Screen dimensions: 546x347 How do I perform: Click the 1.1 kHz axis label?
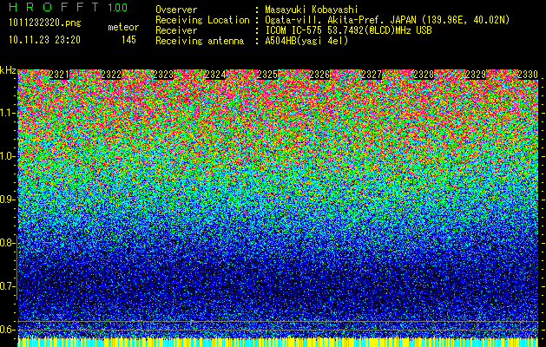pos(7,113)
